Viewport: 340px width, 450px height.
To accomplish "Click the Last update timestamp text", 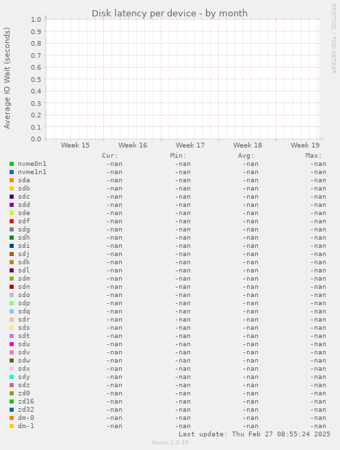I will point(254,434).
